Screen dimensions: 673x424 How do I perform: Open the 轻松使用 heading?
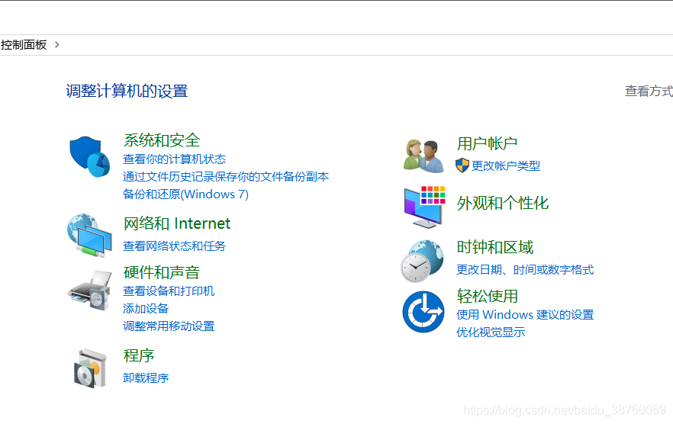pos(487,296)
